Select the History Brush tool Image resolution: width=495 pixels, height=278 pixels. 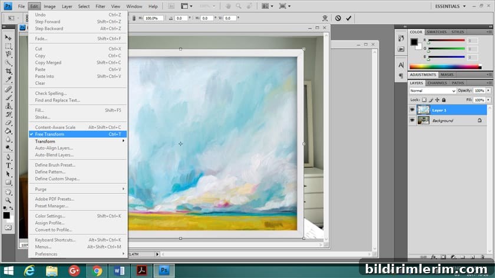click(8, 114)
